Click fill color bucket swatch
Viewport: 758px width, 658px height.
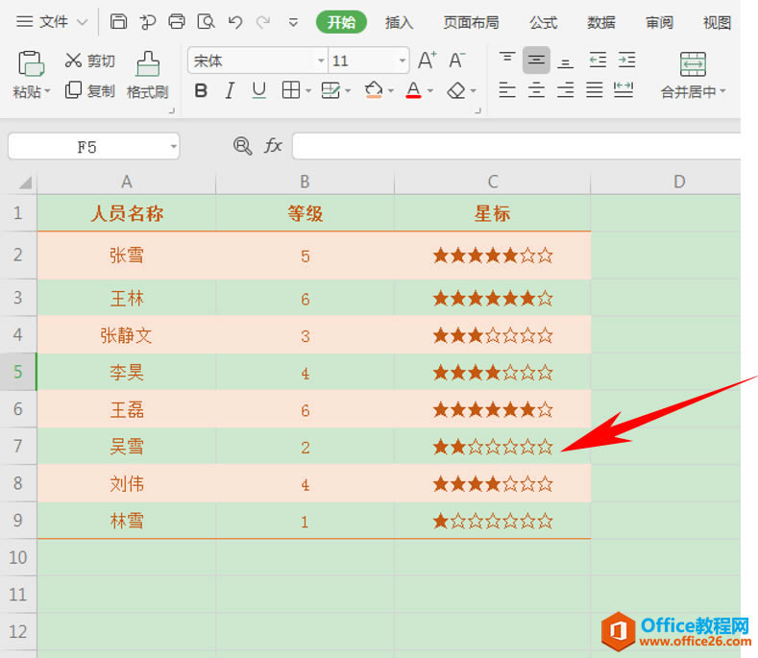click(374, 90)
